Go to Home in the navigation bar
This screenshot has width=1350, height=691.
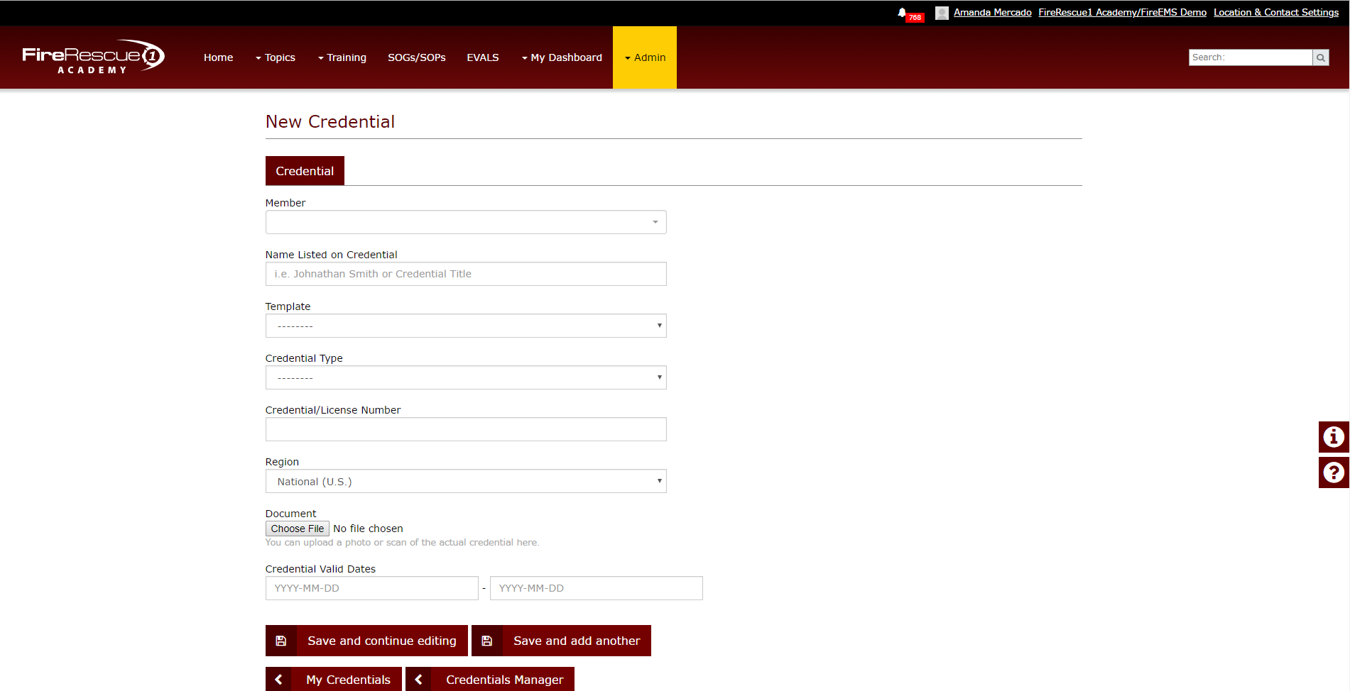218,57
